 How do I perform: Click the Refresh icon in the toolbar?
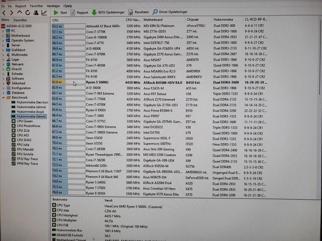pos(28,13)
